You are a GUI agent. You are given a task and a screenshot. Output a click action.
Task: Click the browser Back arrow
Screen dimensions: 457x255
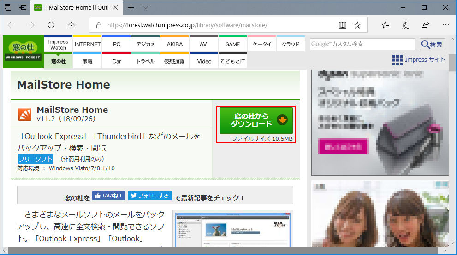[11, 25]
